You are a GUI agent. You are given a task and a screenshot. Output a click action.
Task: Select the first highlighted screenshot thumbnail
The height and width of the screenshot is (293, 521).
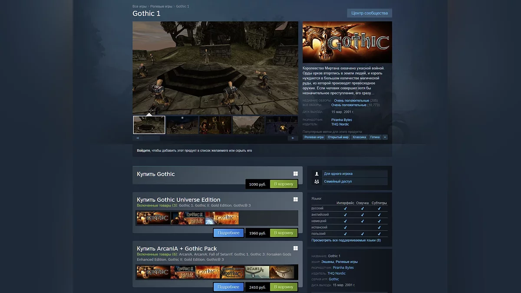(149, 125)
